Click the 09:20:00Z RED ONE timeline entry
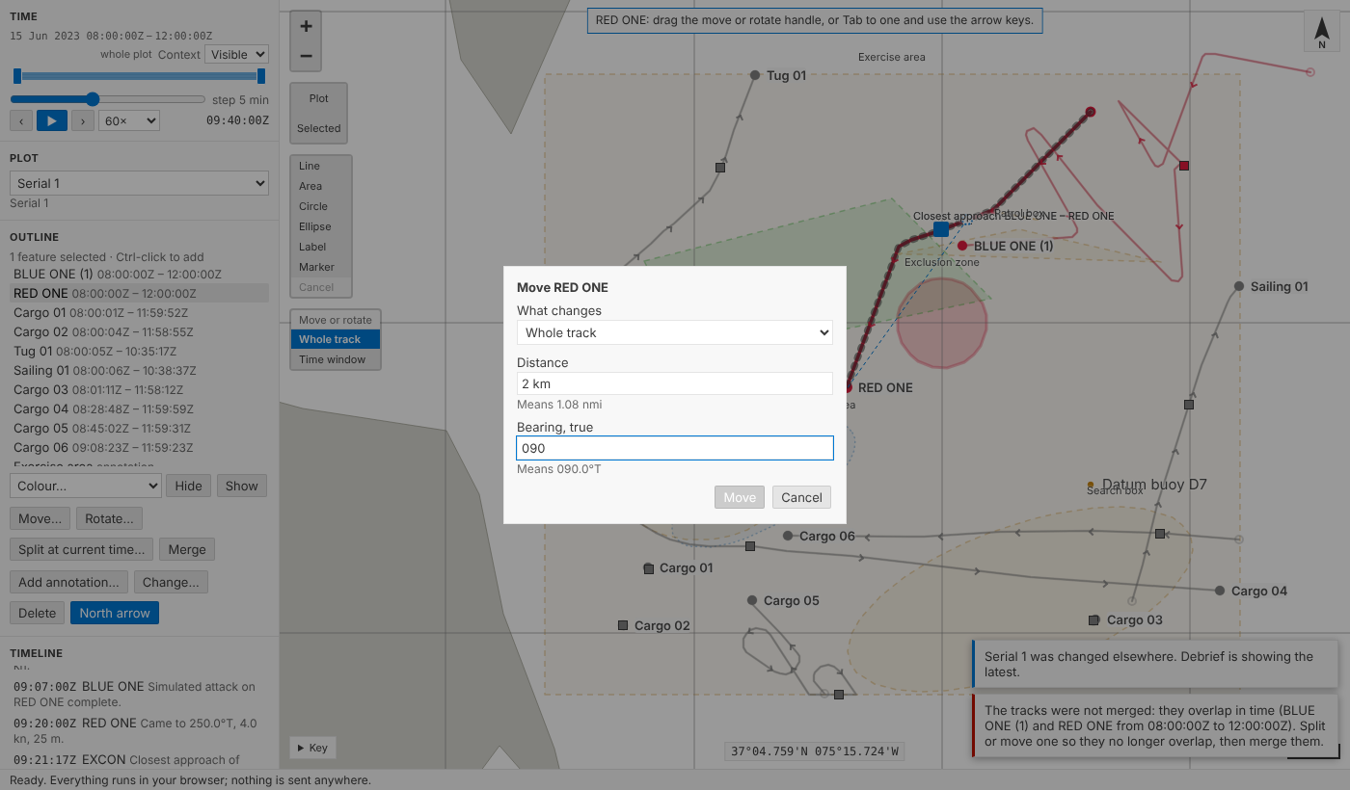This screenshot has height=790, width=1350. [139, 731]
